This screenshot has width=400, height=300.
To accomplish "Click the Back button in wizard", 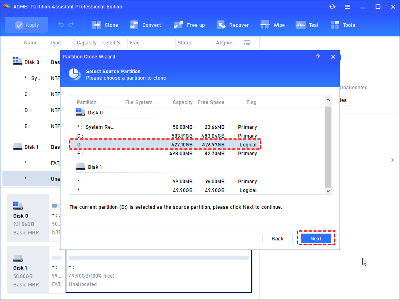I will (278, 238).
